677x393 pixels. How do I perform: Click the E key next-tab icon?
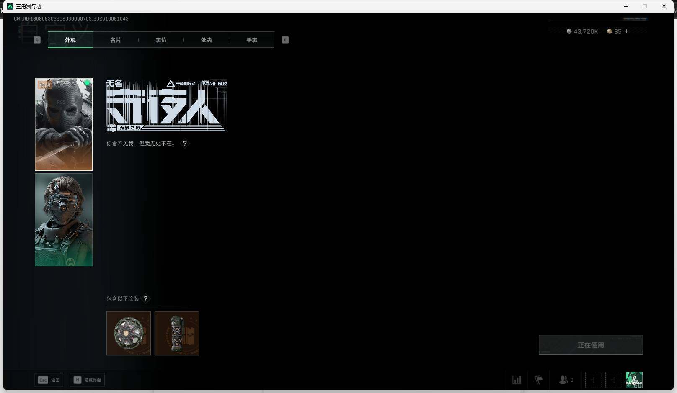[x=285, y=40]
